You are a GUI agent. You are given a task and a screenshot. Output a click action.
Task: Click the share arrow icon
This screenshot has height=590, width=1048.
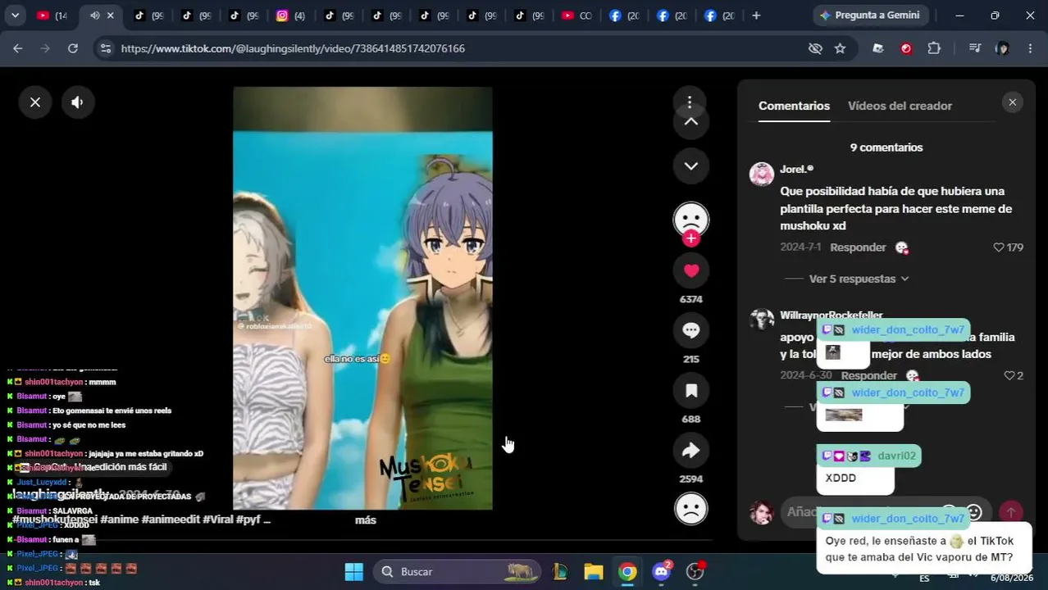click(x=691, y=450)
